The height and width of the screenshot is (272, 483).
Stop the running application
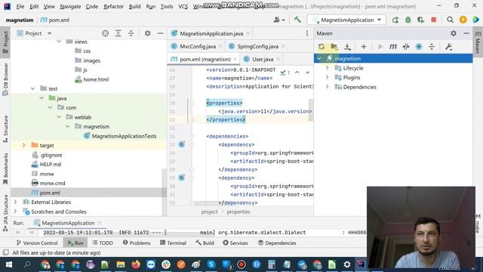434,20
